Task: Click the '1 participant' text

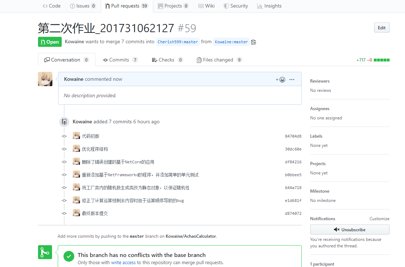Action: coord(322,264)
